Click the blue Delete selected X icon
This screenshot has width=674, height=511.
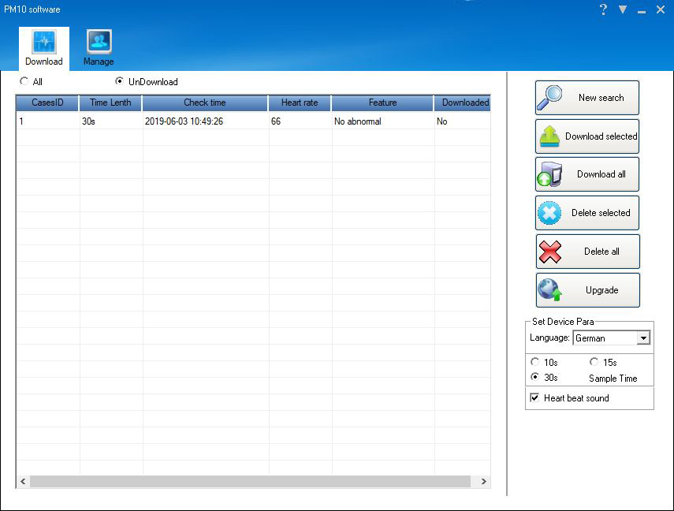point(549,213)
